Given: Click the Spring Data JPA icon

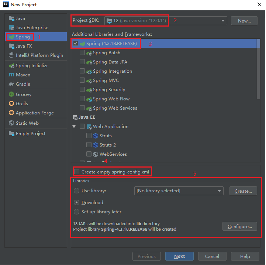Looking at the screenshot, I should tap(89, 62).
